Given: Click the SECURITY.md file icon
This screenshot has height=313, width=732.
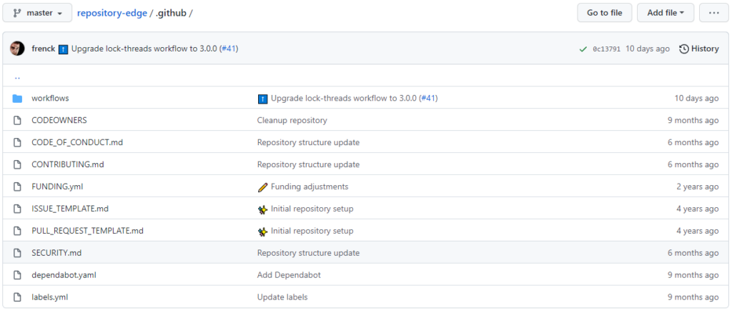Looking at the screenshot, I should point(17,253).
